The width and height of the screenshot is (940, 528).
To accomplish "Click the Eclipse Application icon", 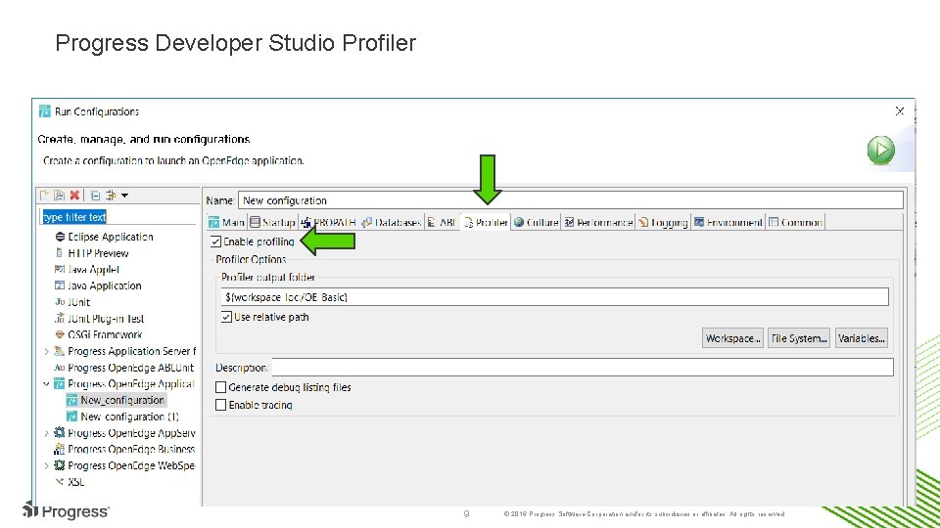I will pyautogui.click(x=60, y=237).
